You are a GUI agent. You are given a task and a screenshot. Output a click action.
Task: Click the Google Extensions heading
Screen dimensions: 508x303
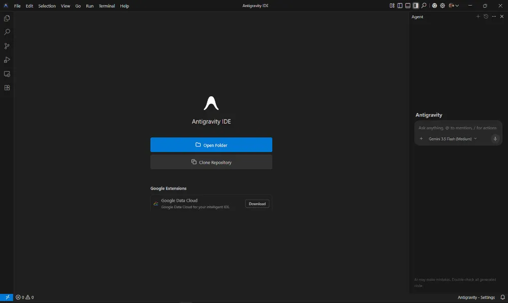(169, 188)
